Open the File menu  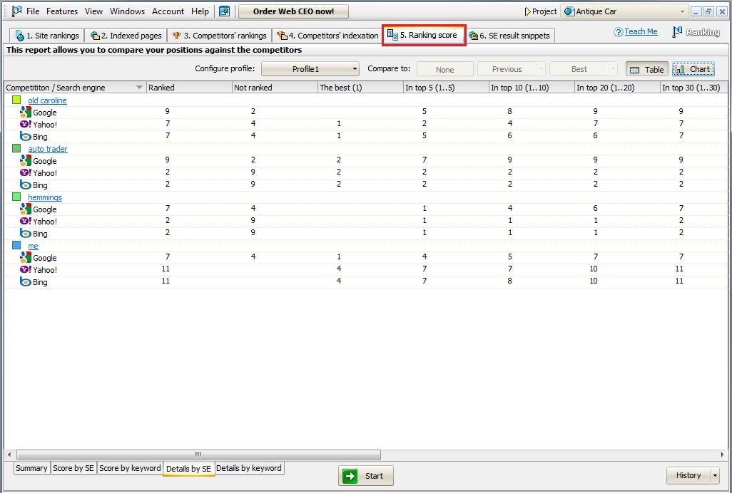click(x=33, y=11)
